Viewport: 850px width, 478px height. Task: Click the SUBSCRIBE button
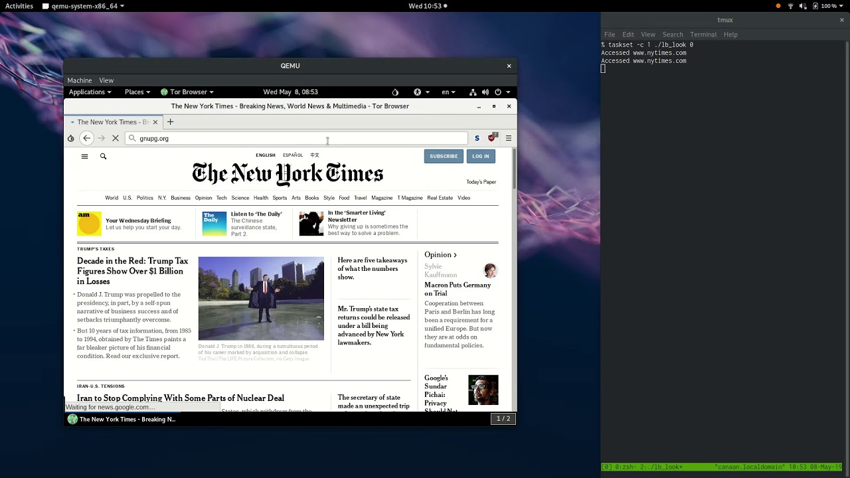(444, 156)
